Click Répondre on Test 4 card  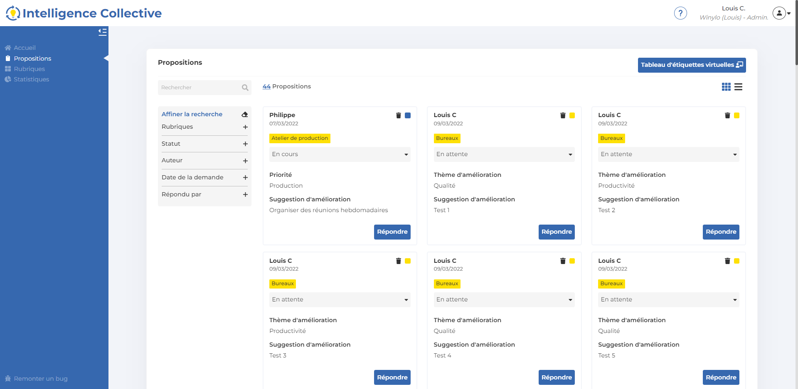(x=557, y=377)
